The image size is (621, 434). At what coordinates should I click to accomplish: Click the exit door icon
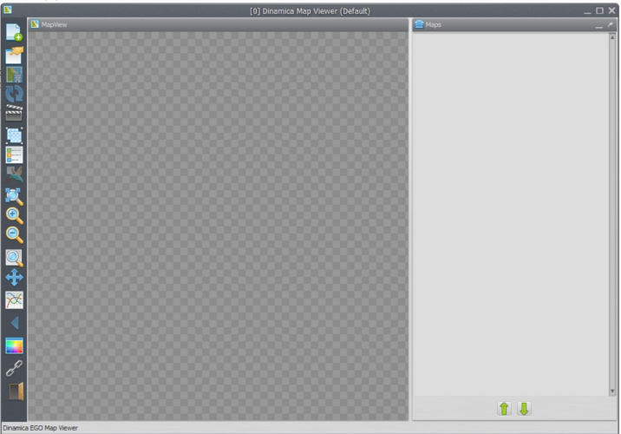click(x=14, y=391)
